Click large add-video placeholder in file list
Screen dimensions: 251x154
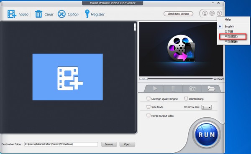click(67, 77)
